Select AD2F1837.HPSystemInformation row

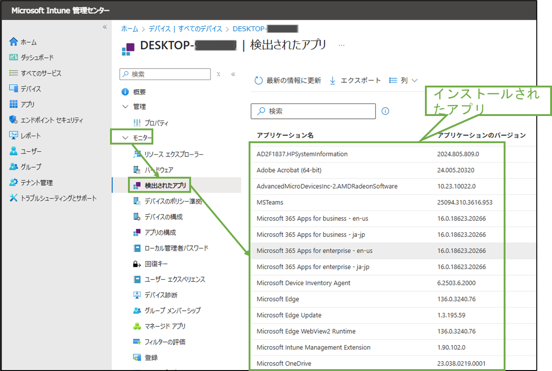(393, 154)
